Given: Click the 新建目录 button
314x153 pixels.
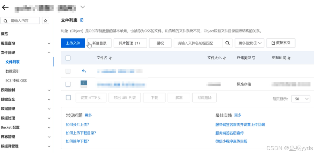Looking at the screenshot, I should [99, 43].
